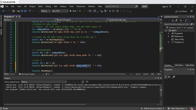Click the No issues found indicator

[x=27, y=74]
